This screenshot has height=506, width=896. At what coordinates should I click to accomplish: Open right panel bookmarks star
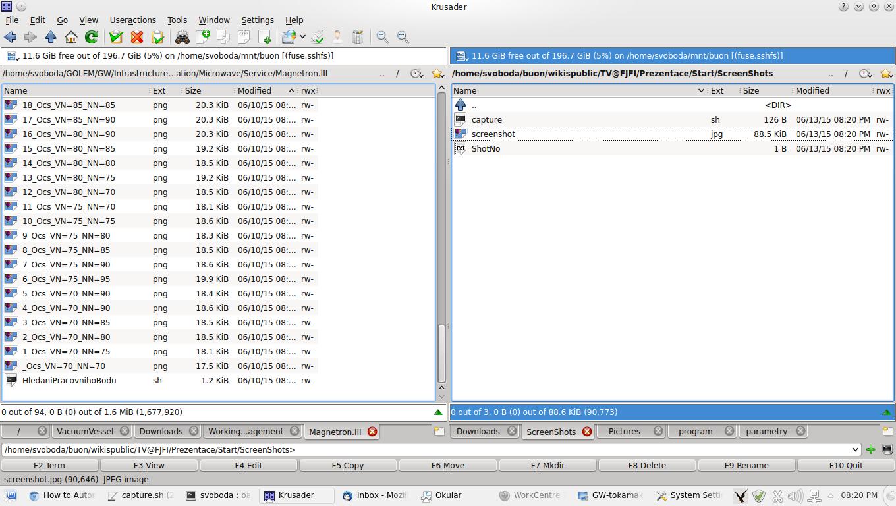[x=886, y=74]
